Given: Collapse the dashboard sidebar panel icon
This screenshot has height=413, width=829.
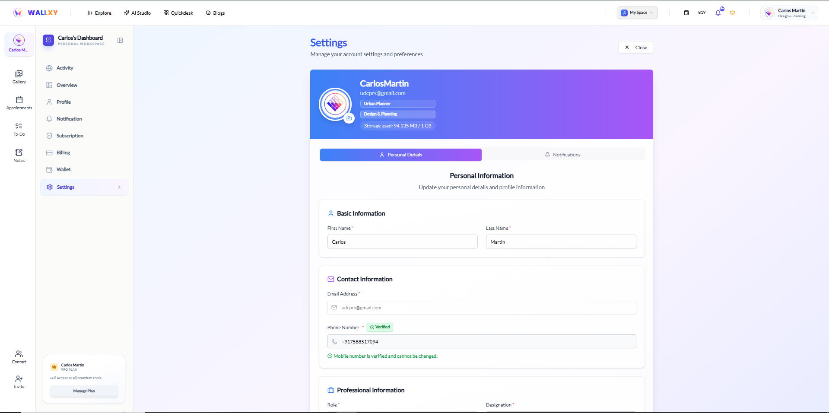Looking at the screenshot, I should [120, 40].
